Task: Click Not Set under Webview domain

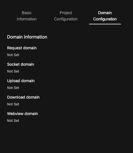Action: coord(13,121)
